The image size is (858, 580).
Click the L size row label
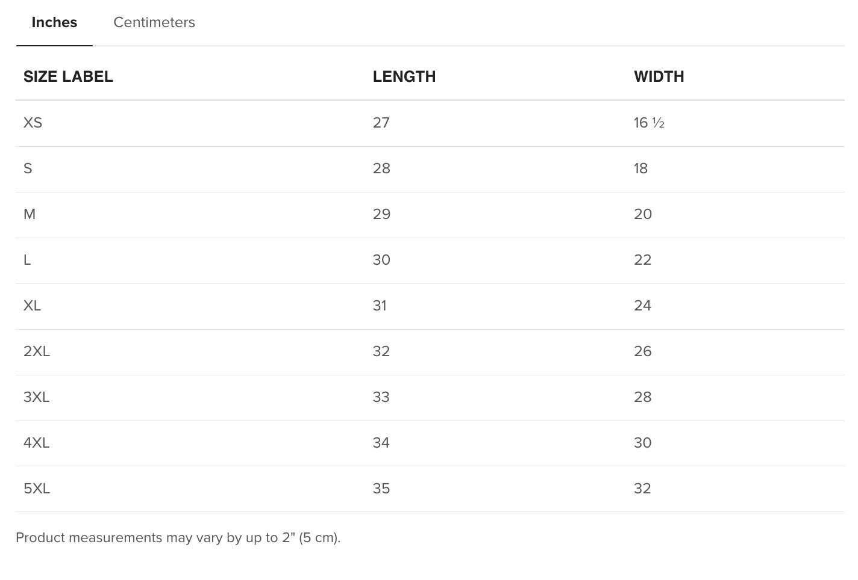click(x=27, y=260)
